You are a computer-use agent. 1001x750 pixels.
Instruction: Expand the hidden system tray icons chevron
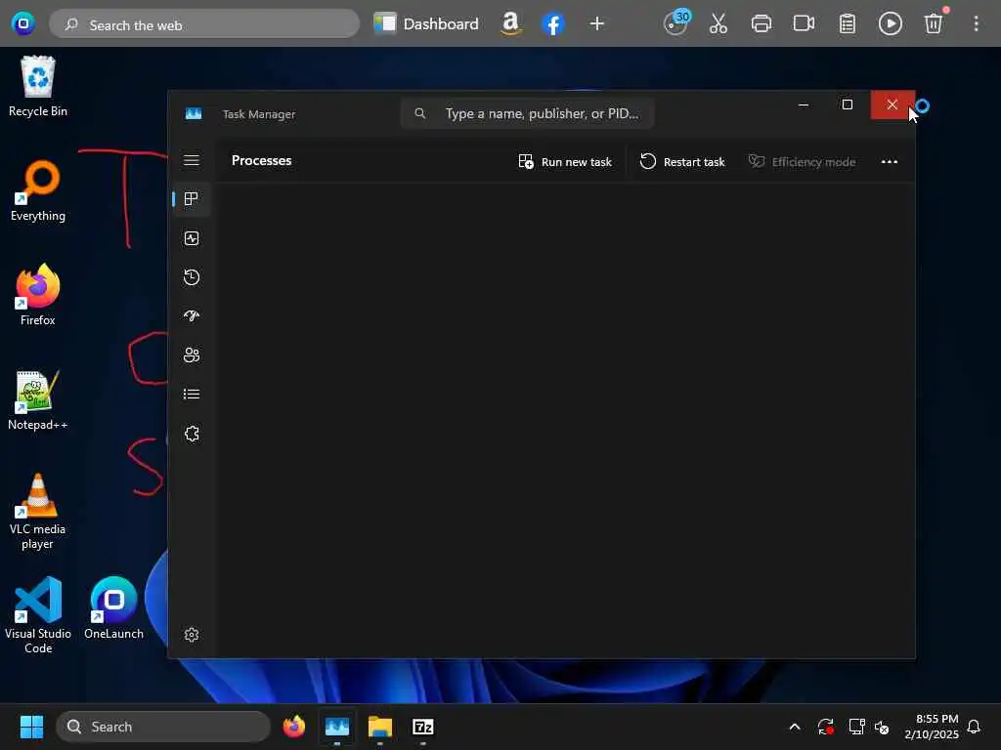(795, 727)
